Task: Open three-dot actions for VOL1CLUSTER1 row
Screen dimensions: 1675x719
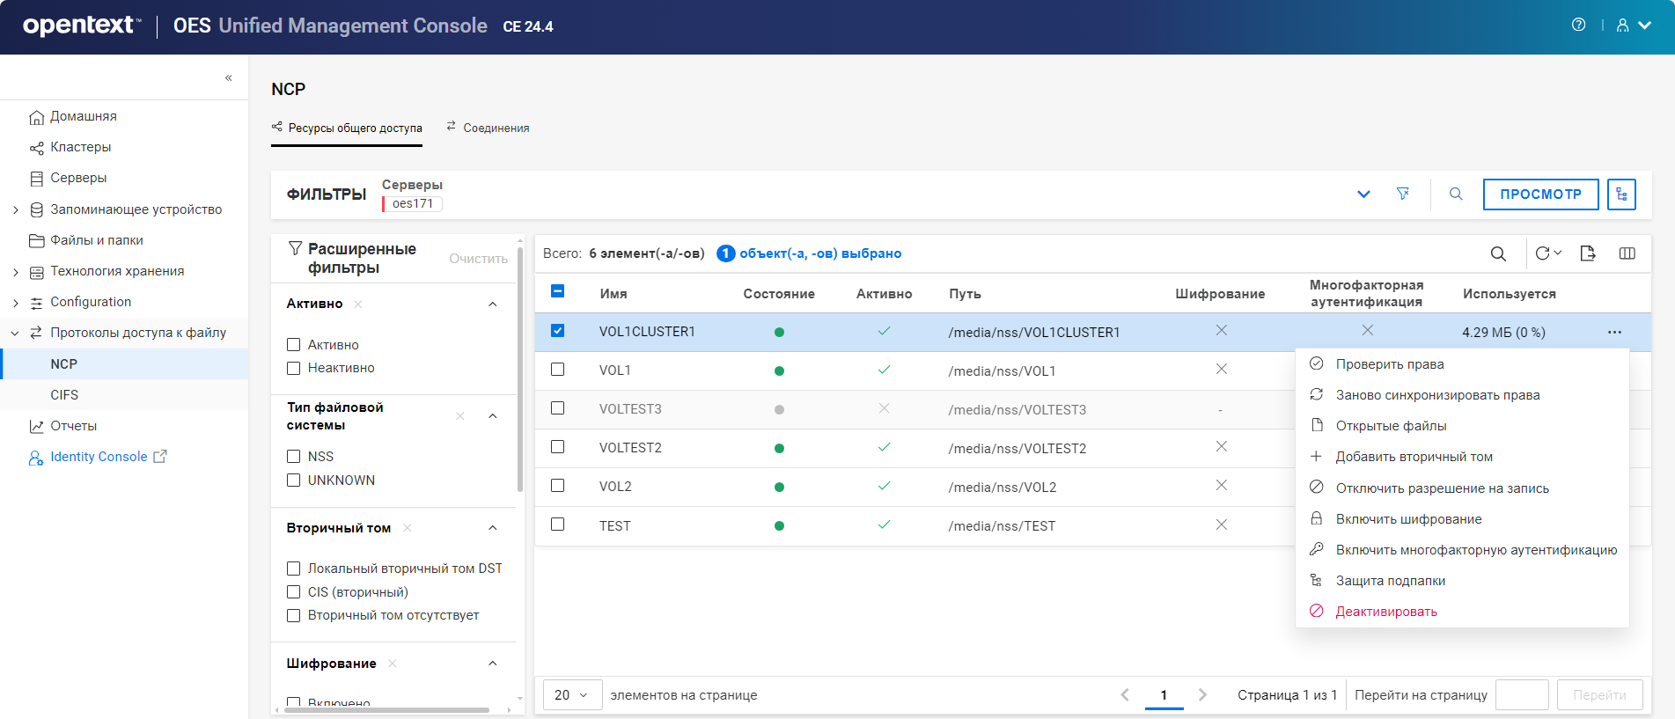Action: (x=1614, y=332)
